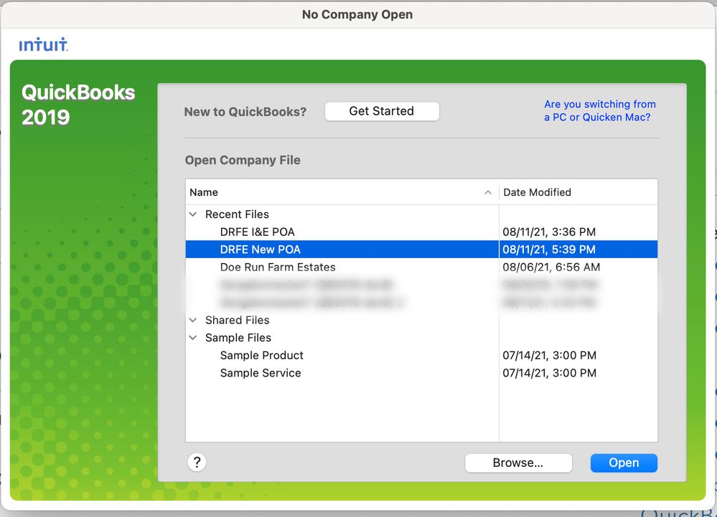Collapse the Sample Files group
The image size is (717, 517).
coord(192,338)
